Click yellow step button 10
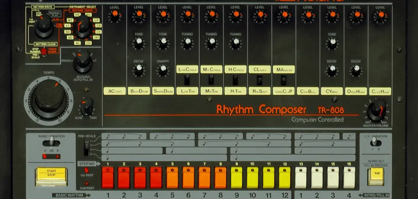The width and height of the screenshot is (418, 199). click(x=253, y=178)
